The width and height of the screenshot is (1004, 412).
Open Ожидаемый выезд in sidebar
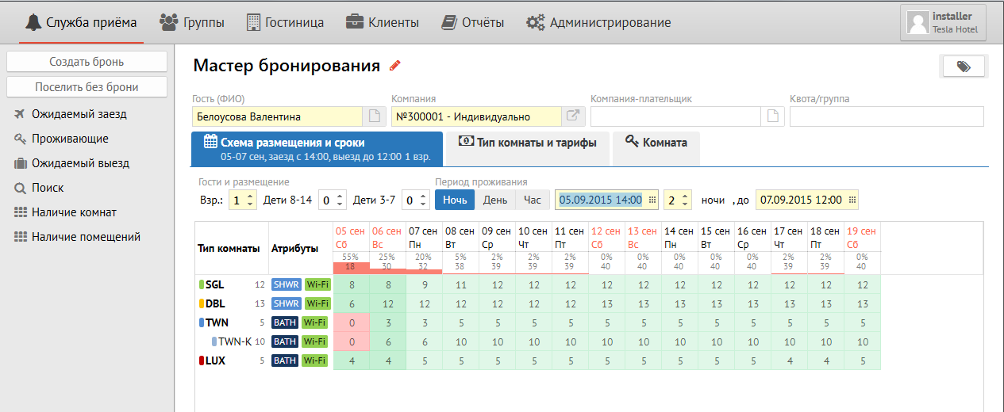pos(71,163)
